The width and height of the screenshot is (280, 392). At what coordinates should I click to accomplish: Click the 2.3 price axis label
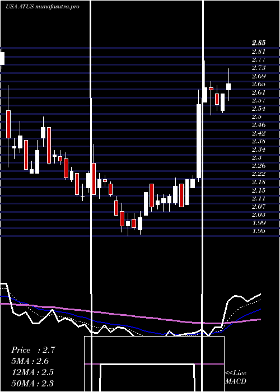click(x=256, y=157)
